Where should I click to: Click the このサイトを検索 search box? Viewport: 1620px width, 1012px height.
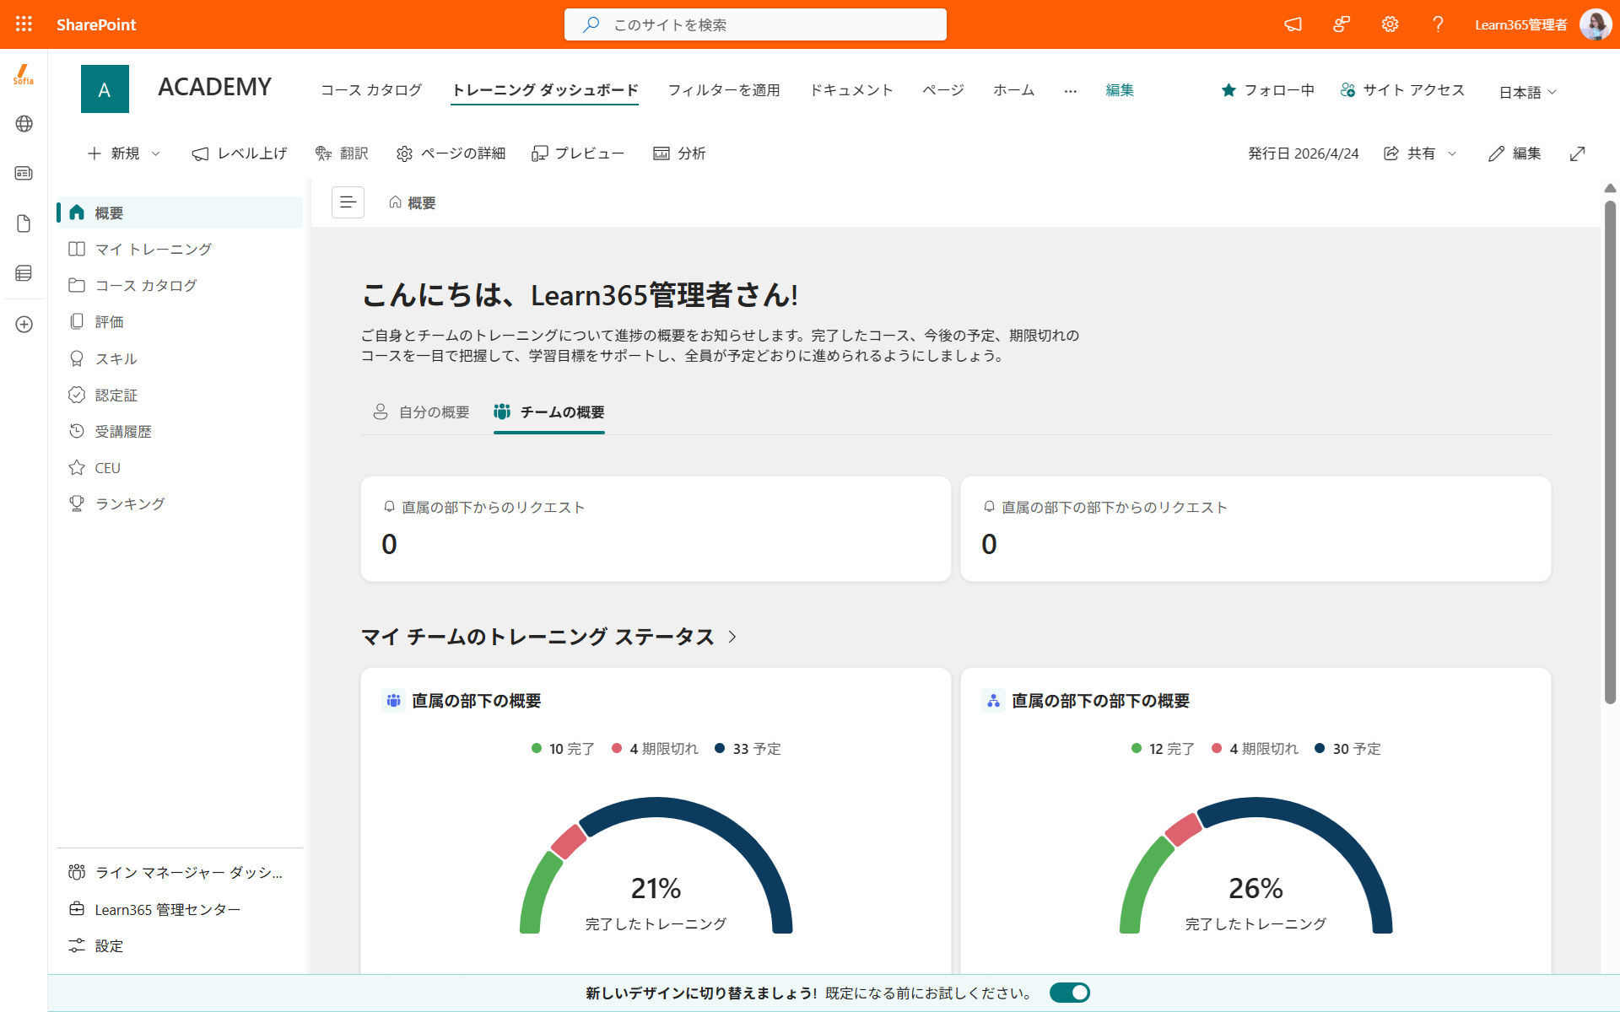[x=755, y=24]
